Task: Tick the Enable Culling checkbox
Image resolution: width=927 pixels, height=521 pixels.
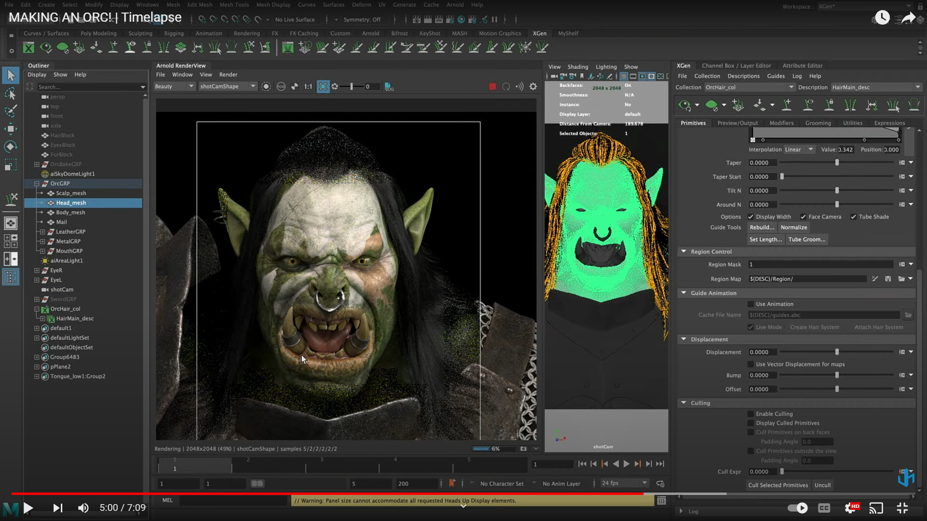Action: coord(751,414)
